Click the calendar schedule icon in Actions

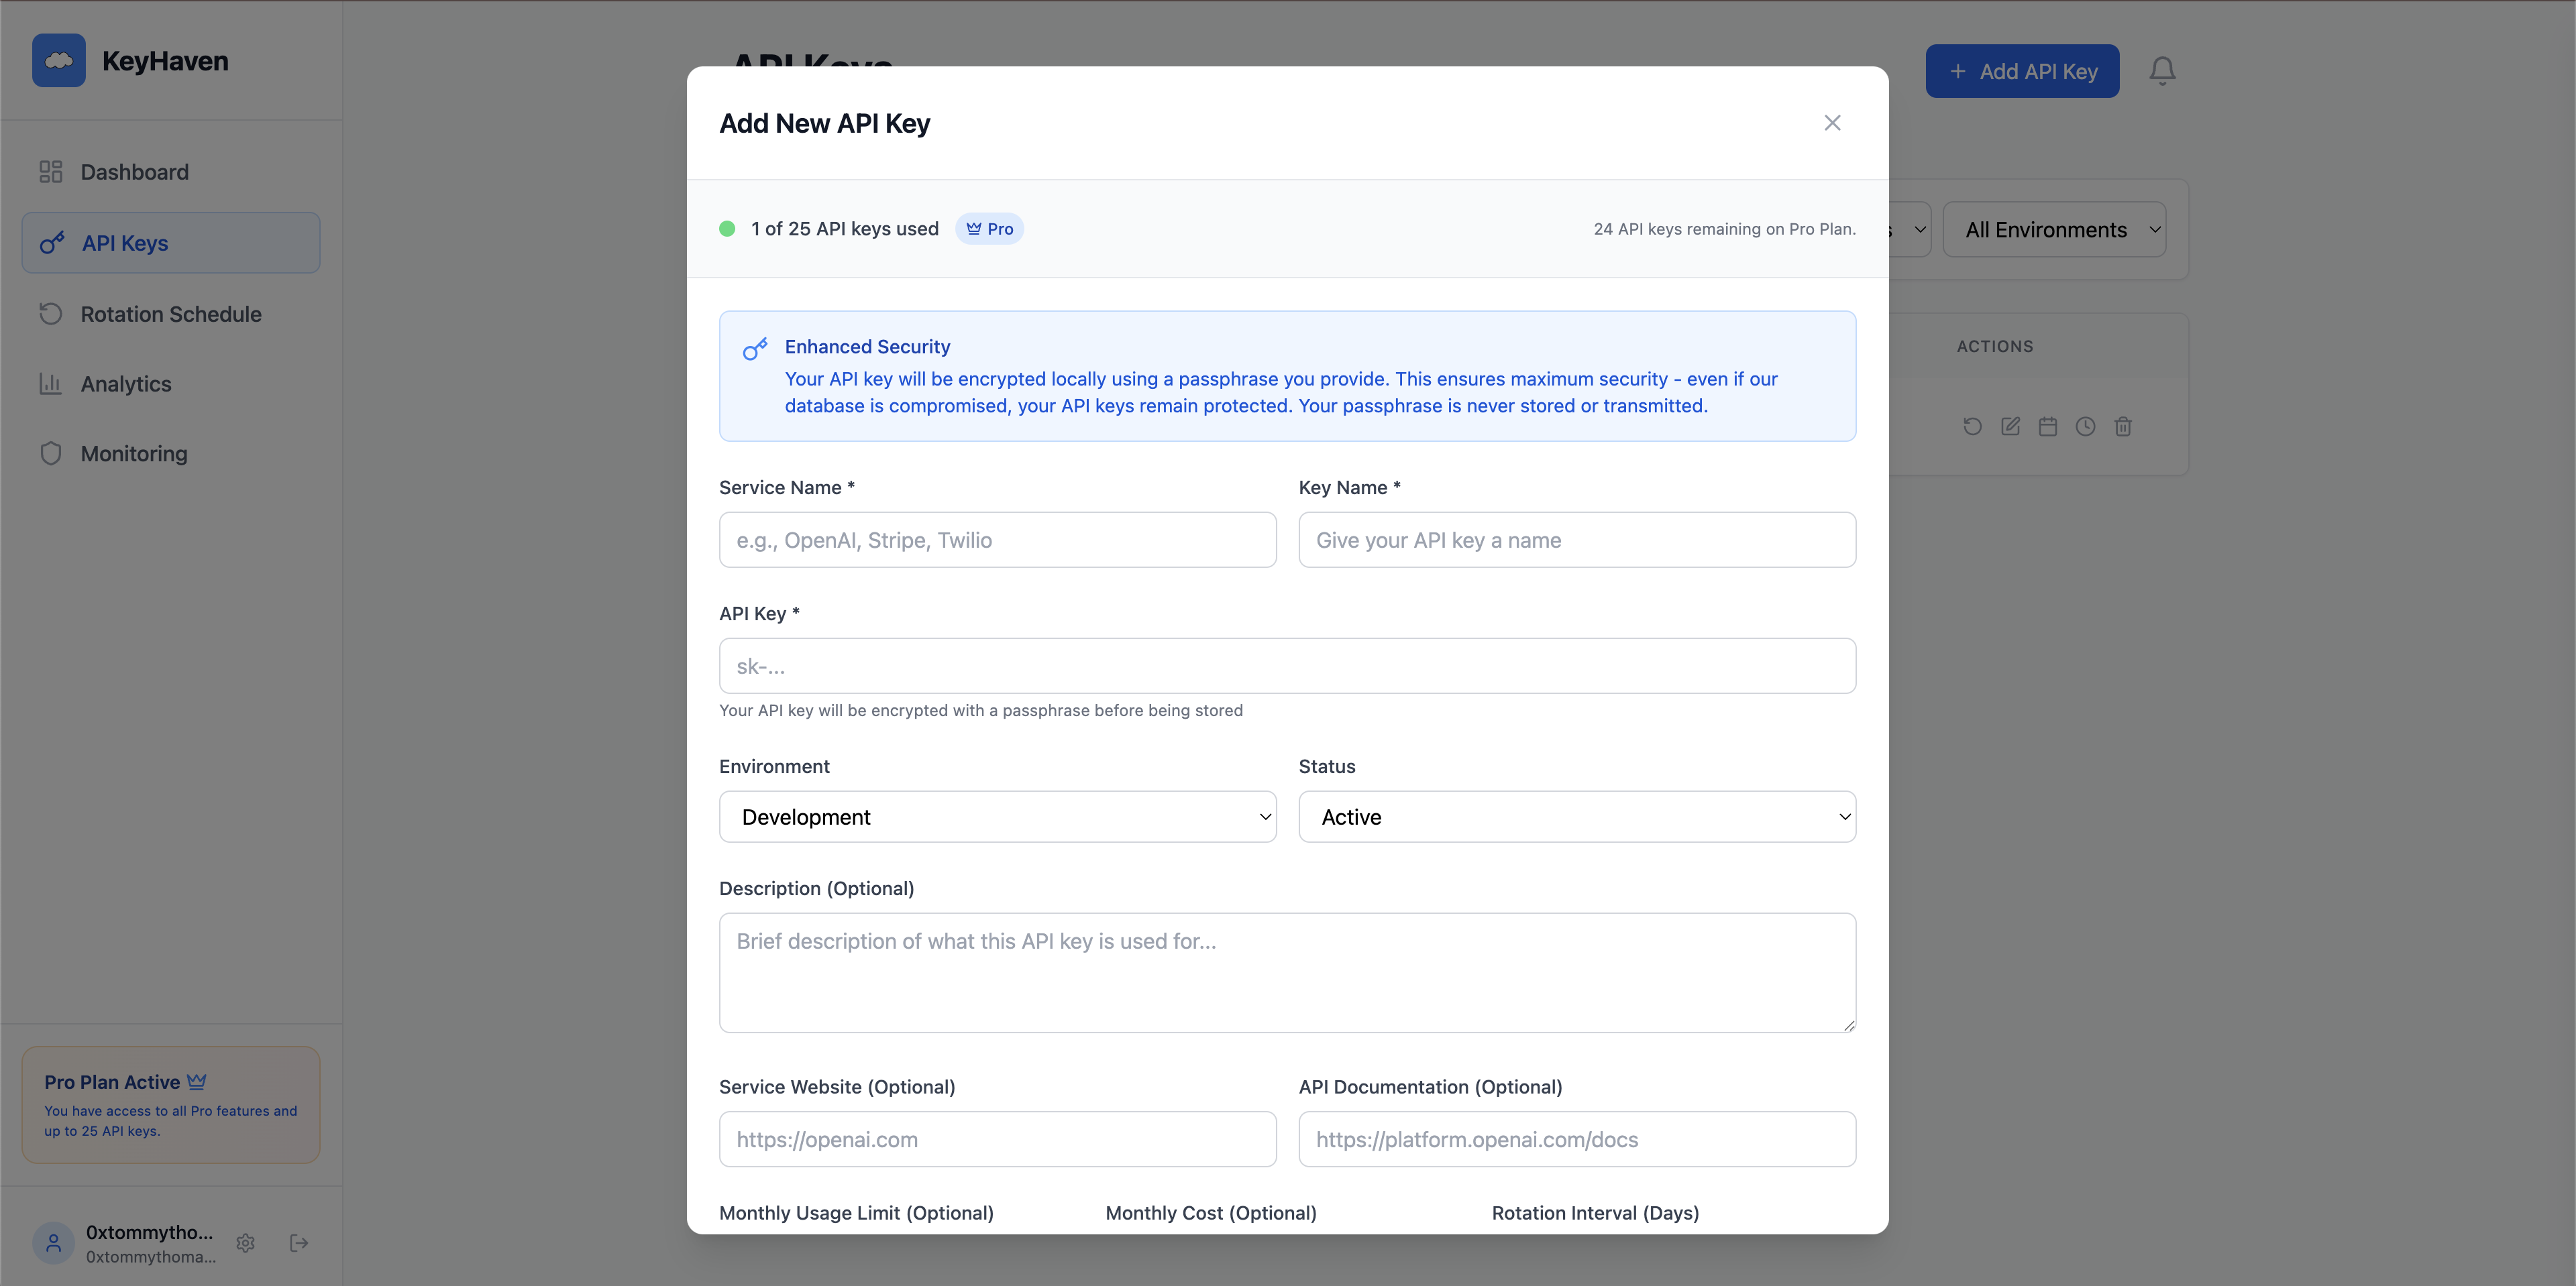pyautogui.click(x=2048, y=426)
